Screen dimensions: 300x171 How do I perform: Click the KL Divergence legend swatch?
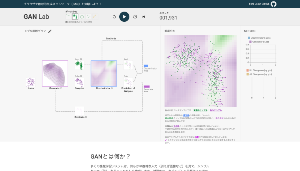click(247, 70)
